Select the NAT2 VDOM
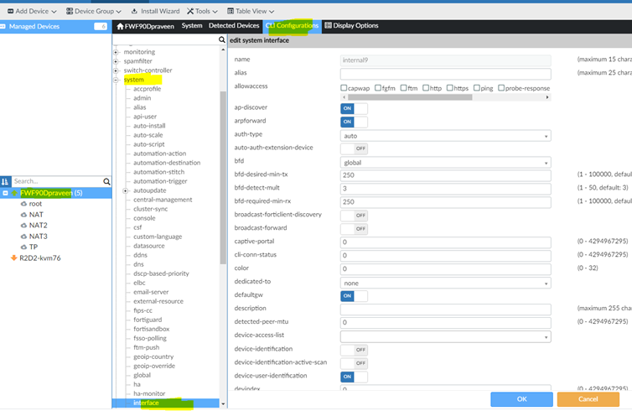 [38, 226]
